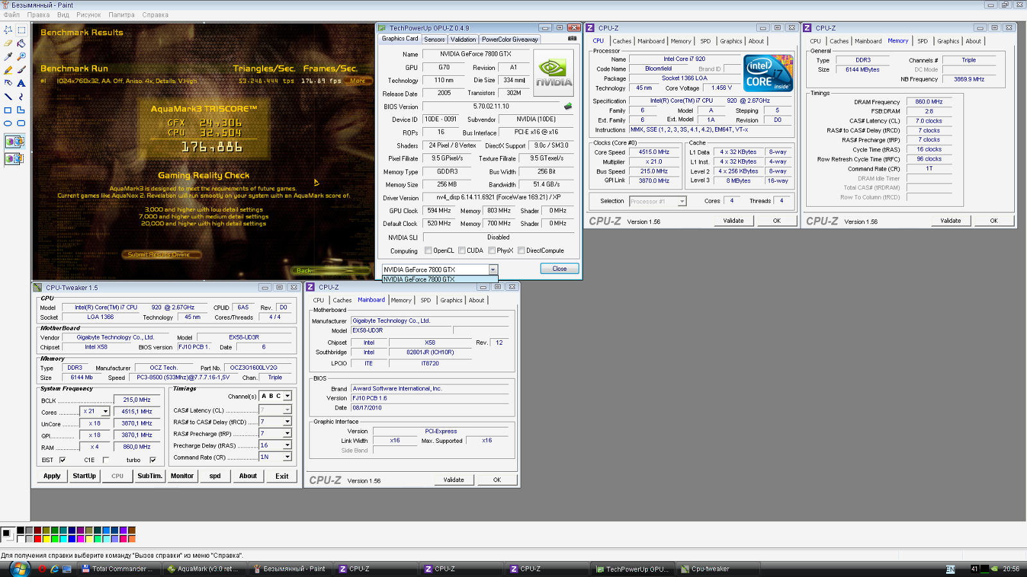Image resolution: width=1027 pixels, height=577 pixels.
Task: Choose the Pencil tool in Paint
Action: [x=8, y=70]
